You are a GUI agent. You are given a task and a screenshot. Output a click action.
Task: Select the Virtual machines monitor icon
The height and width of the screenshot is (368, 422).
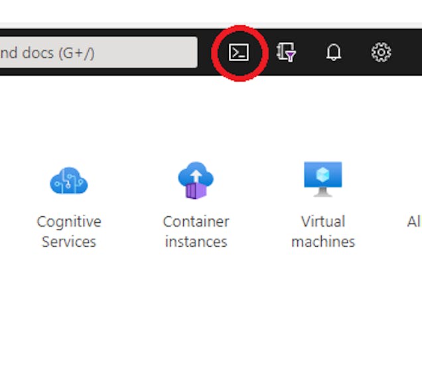323,179
